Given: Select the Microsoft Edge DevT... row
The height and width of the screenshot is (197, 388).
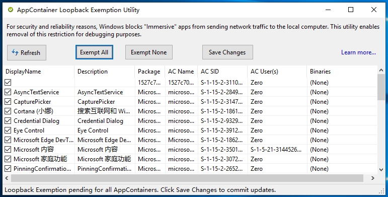Looking at the screenshot, I should [190, 140].
